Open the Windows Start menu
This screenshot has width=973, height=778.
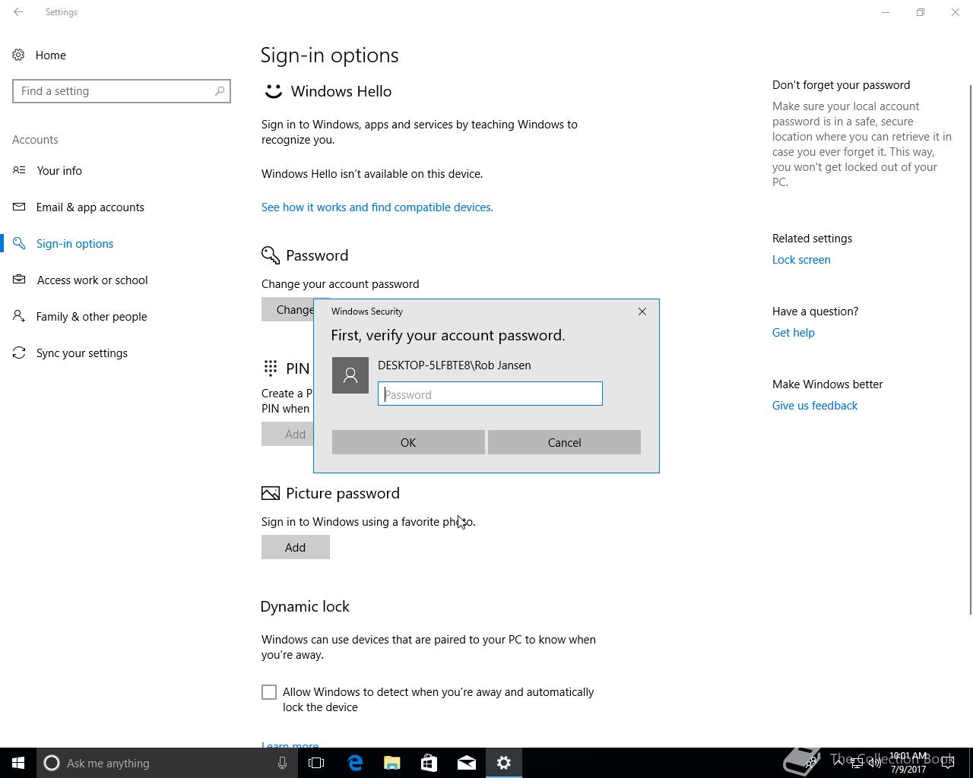(x=18, y=763)
